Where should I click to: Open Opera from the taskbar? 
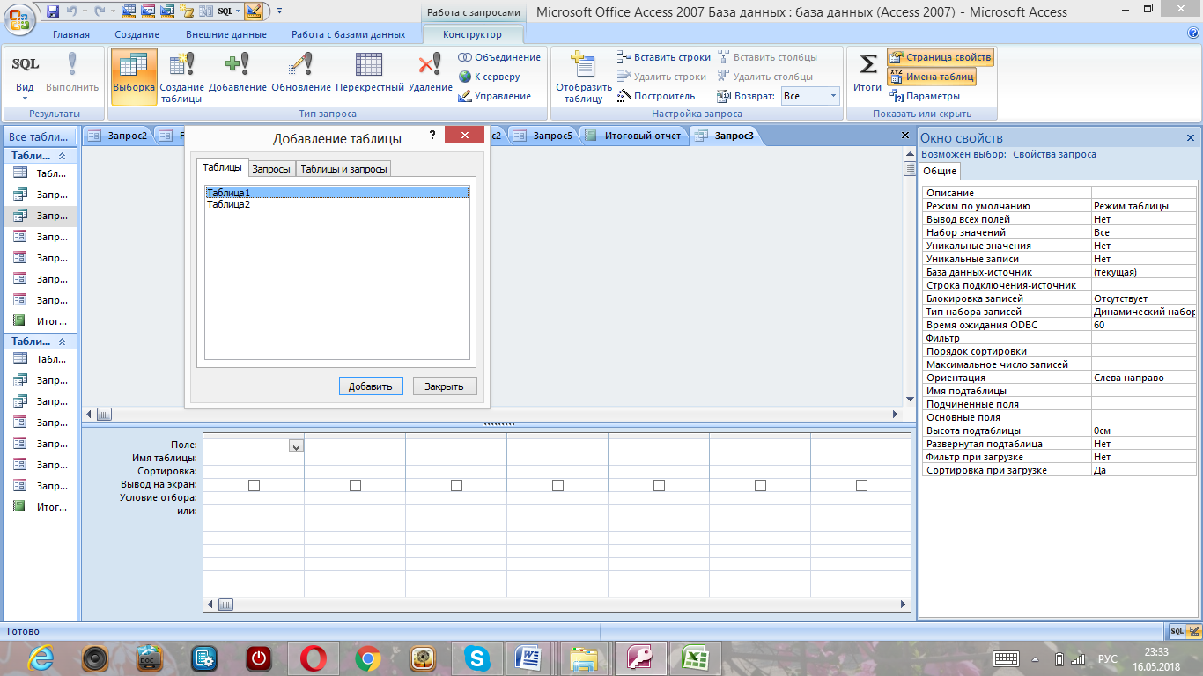point(313,658)
